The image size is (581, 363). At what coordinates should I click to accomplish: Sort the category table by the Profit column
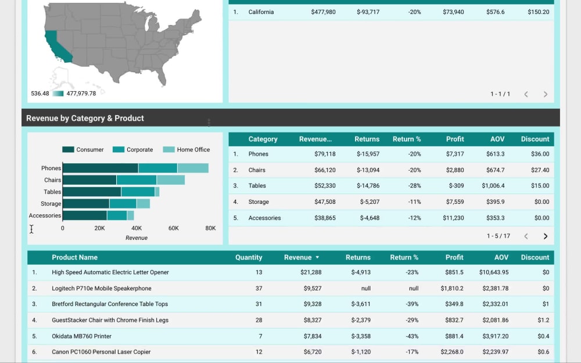pos(455,139)
